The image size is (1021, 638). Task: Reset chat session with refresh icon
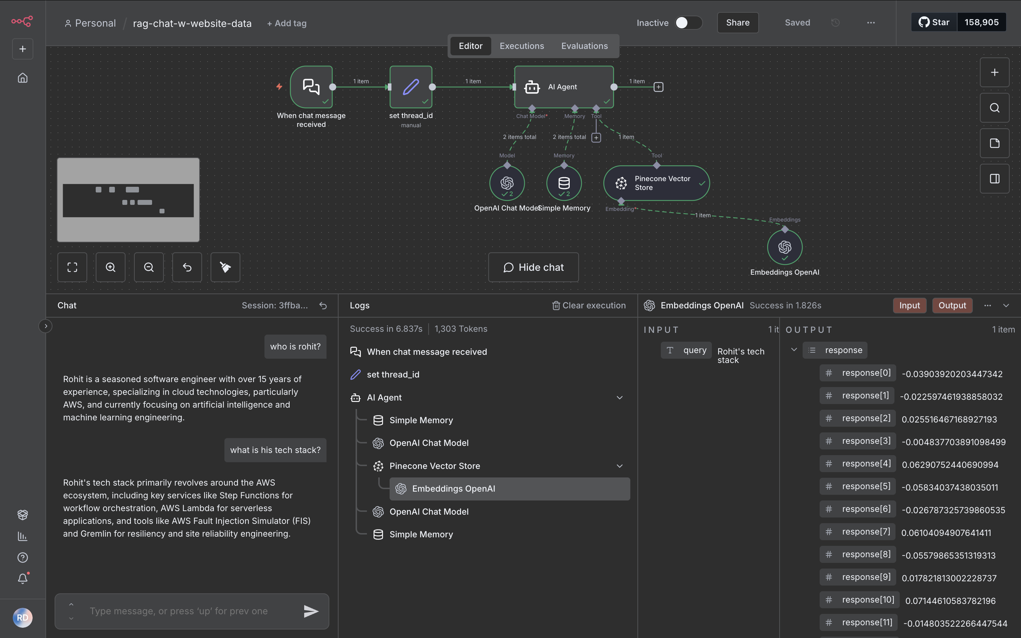323,306
